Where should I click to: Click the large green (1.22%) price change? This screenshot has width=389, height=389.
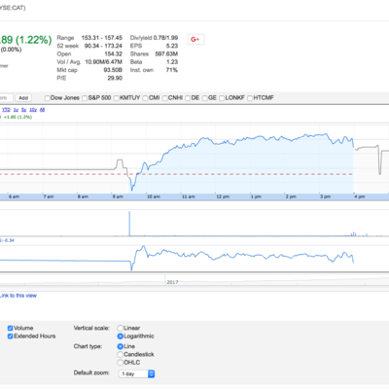[x=34, y=40]
